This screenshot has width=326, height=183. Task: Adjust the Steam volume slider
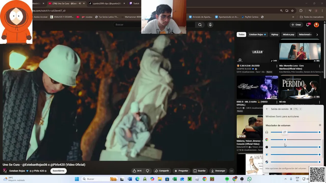[296, 162]
